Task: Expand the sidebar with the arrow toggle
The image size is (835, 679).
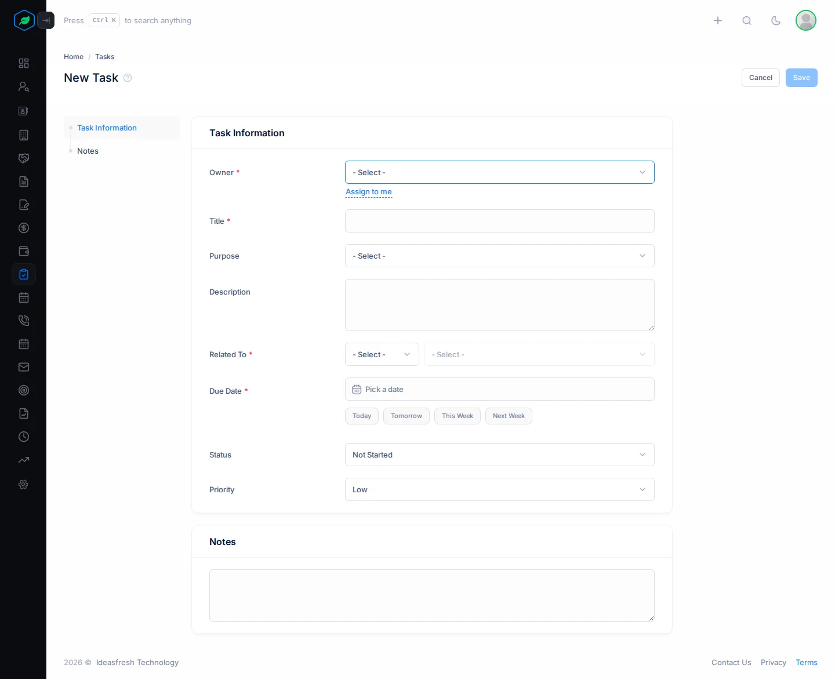Action: 46,20
